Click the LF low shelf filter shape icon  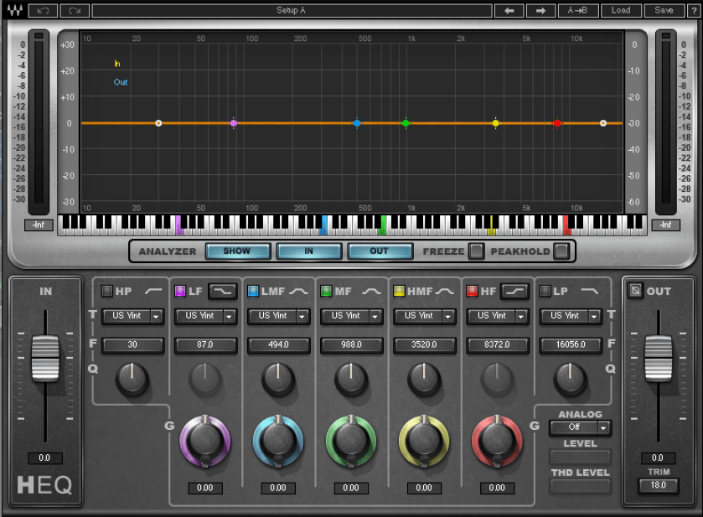pyautogui.click(x=222, y=292)
